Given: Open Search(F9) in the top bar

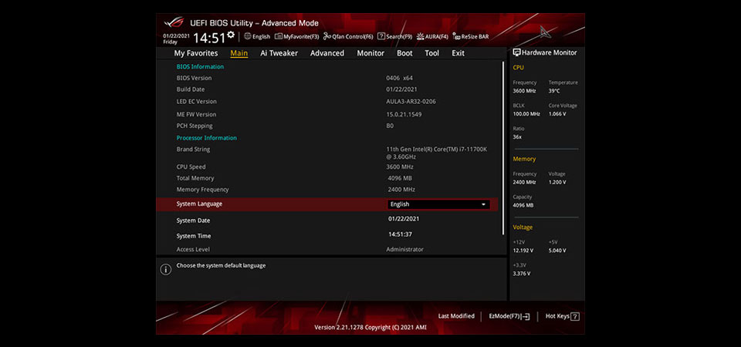Looking at the screenshot, I should [x=394, y=36].
